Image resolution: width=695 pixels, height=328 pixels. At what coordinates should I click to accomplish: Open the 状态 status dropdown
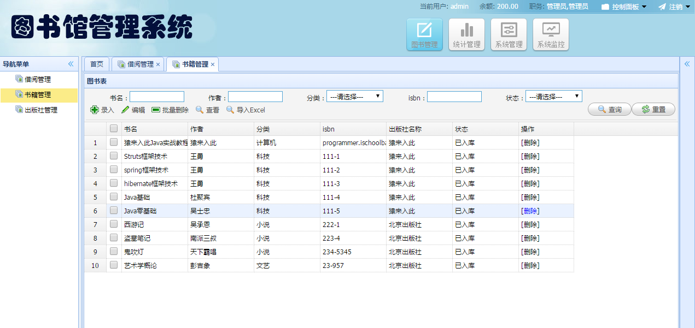pos(553,96)
